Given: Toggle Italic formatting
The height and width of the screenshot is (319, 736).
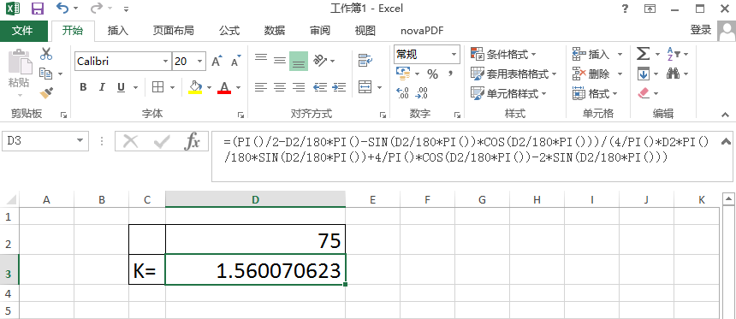Looking at the screenshot, I should (101, 87).
